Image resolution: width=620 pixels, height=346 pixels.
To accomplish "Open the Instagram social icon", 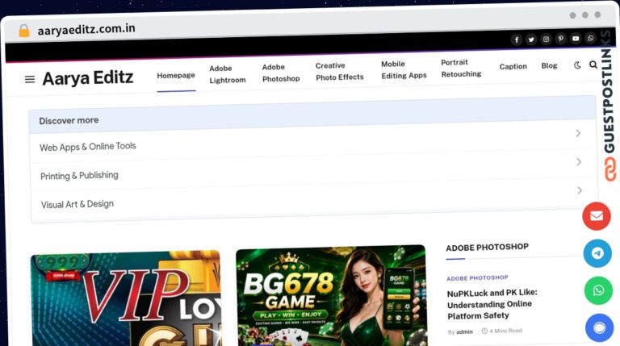I will (x=546, y=39).
